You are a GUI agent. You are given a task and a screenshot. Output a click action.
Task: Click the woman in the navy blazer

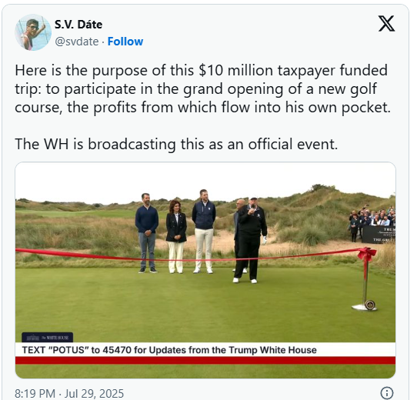(175, 237)
